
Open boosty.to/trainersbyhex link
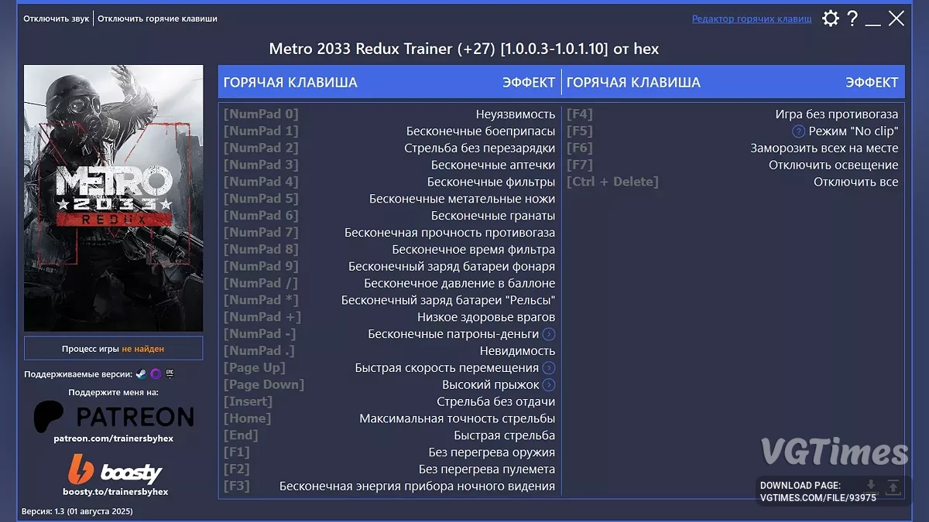click(115, 491)
